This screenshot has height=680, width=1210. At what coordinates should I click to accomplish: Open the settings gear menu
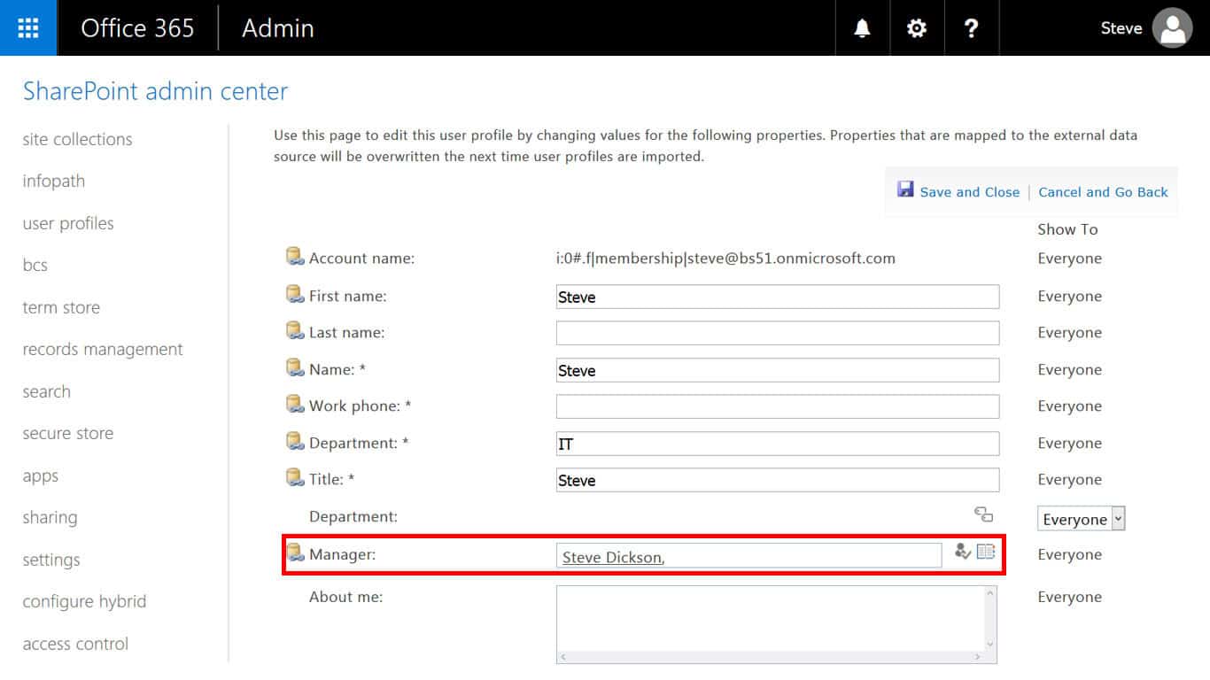click(917, 28)
